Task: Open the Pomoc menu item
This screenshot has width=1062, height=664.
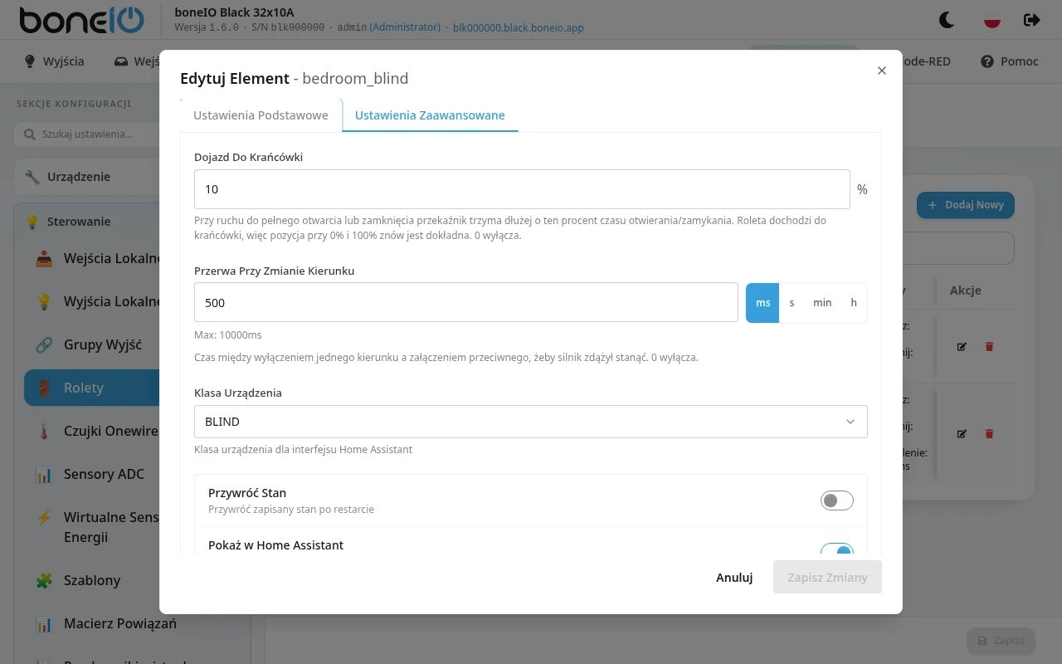Action: click(1010, 61)
